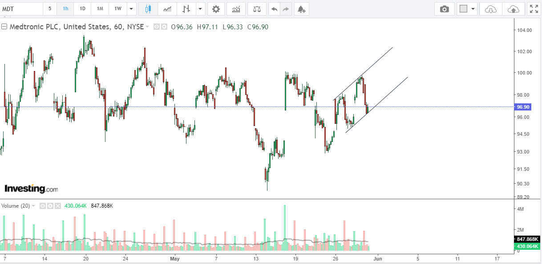542x264 pixels.
Task: Switch to 1W interval
Action: pos(117,9)
